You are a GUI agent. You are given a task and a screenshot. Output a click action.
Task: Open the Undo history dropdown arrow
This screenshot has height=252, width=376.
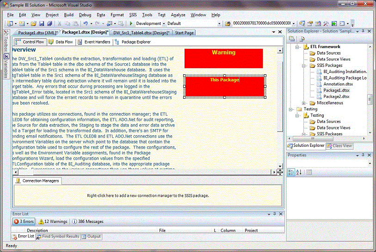(92, 24)
